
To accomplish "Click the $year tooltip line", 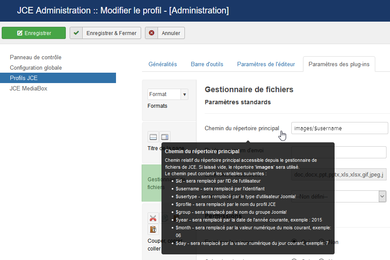I will coord(249,220).
